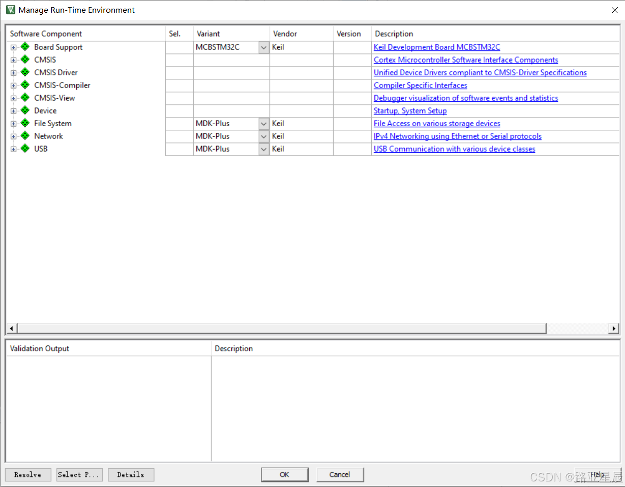Open USB Communication with device classes link
625x487 pixels.
coord(455,149)
